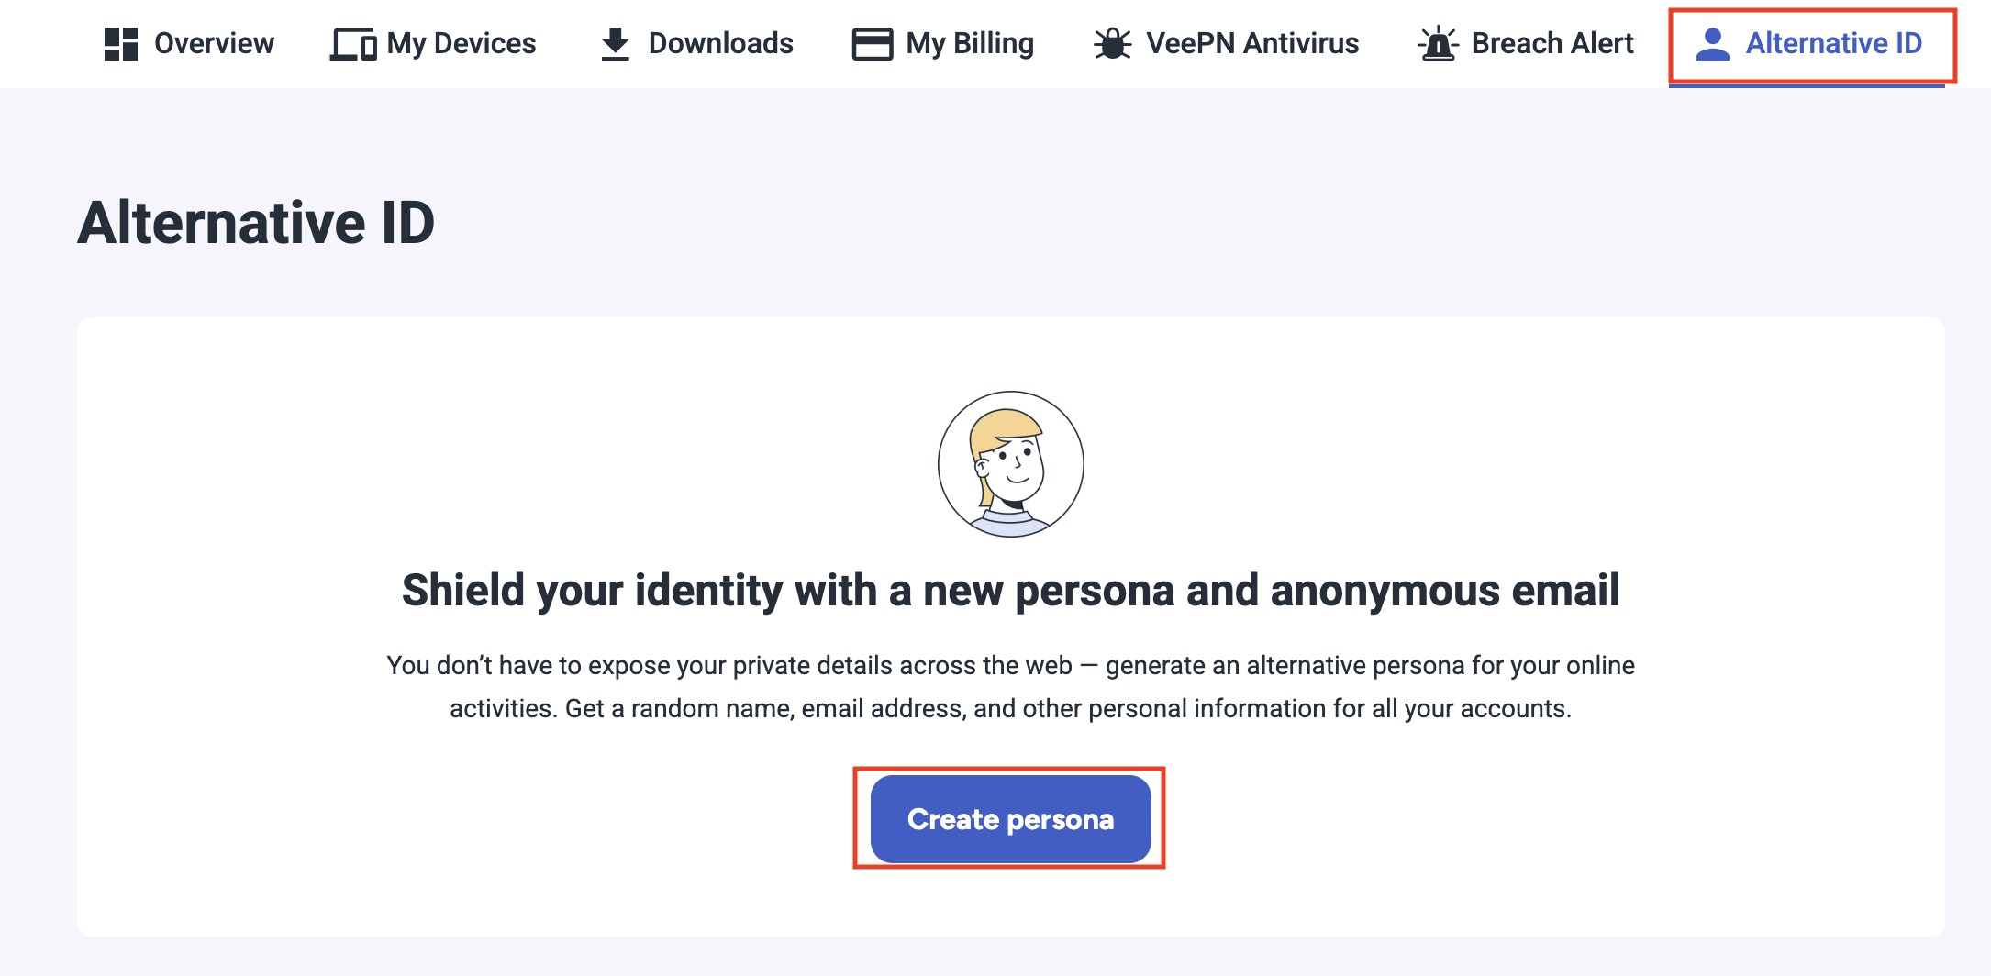Click the My Devices screens icon
This screenshot has width=1991, height=976.
click(353, 44)
